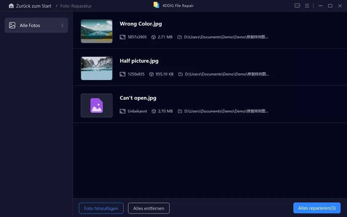Click the Alles entfernen button
Image resolution: width=347 pixels, height=217 pixels.
(x=149, y=208)
